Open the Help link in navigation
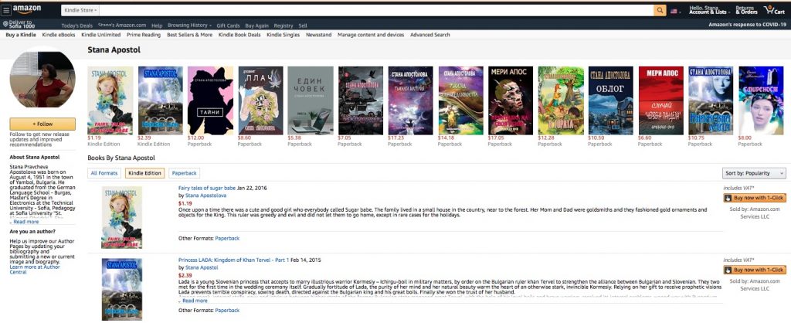 pos(157,25)
